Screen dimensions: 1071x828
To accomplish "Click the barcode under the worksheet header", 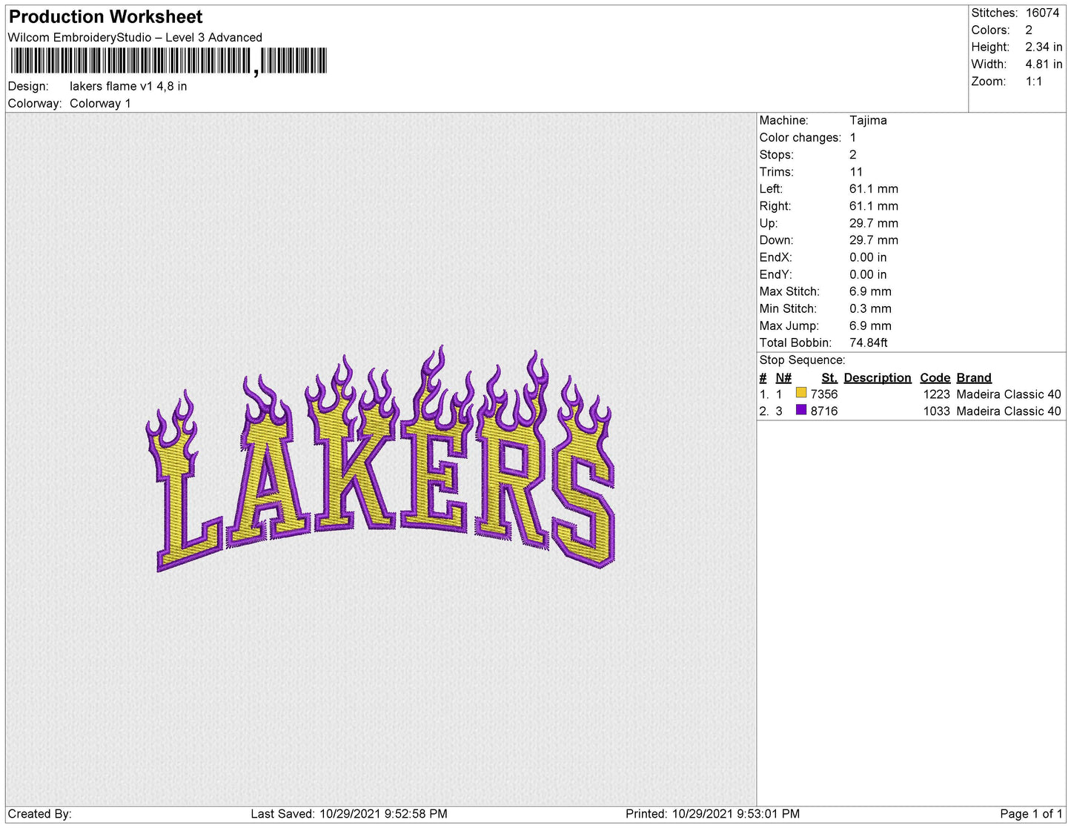I will tap(169, 62).
